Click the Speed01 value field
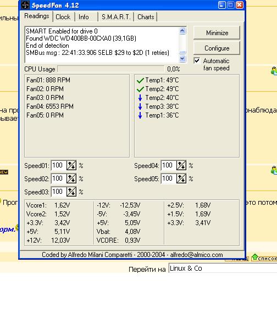This screenshot has height=319, width=277. point(59,165)
